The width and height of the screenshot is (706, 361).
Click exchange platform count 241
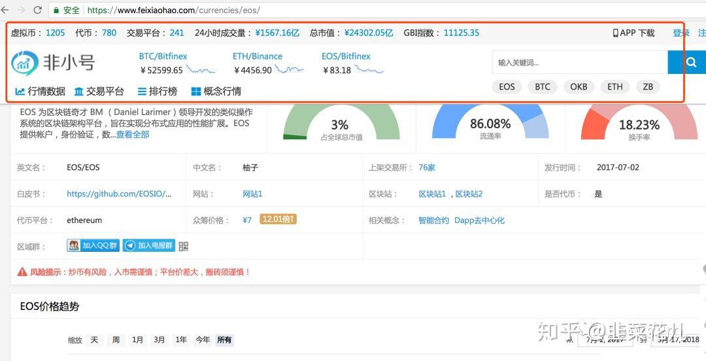[176, 33]
